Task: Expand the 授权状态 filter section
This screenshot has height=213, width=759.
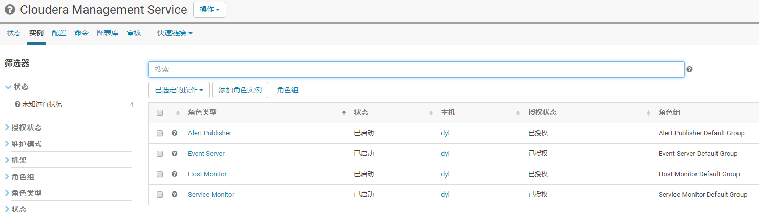Action: pyautogui.click(x=24, y=127)
